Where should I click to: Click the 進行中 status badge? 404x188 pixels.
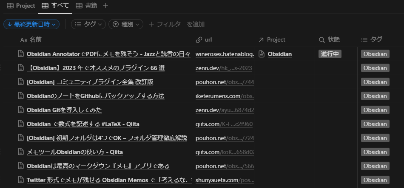(330, 54)
